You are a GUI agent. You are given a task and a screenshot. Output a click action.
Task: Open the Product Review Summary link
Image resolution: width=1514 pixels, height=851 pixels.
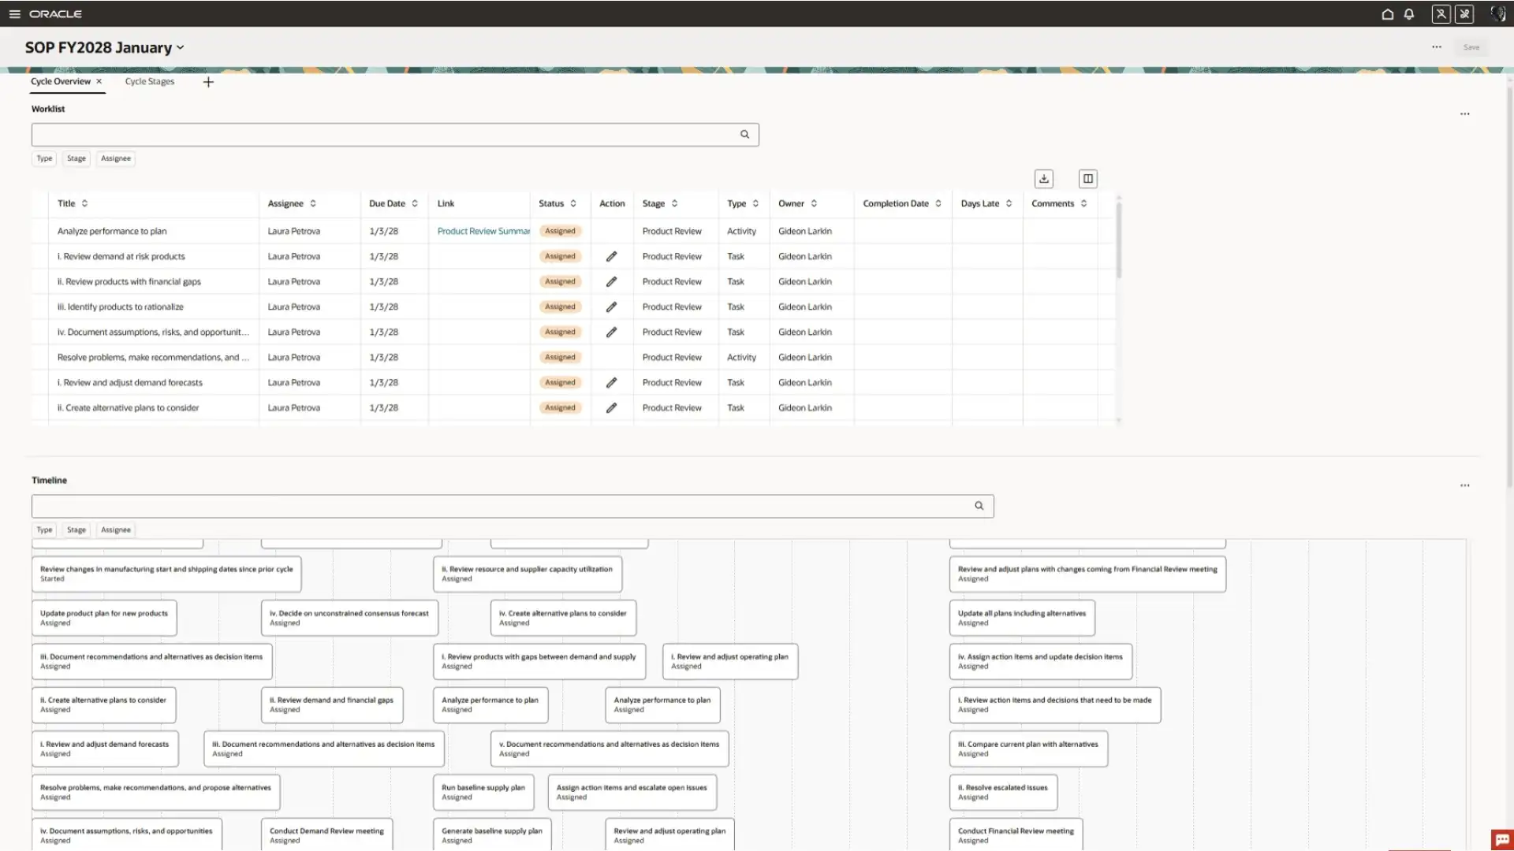[x=483, y=232]
